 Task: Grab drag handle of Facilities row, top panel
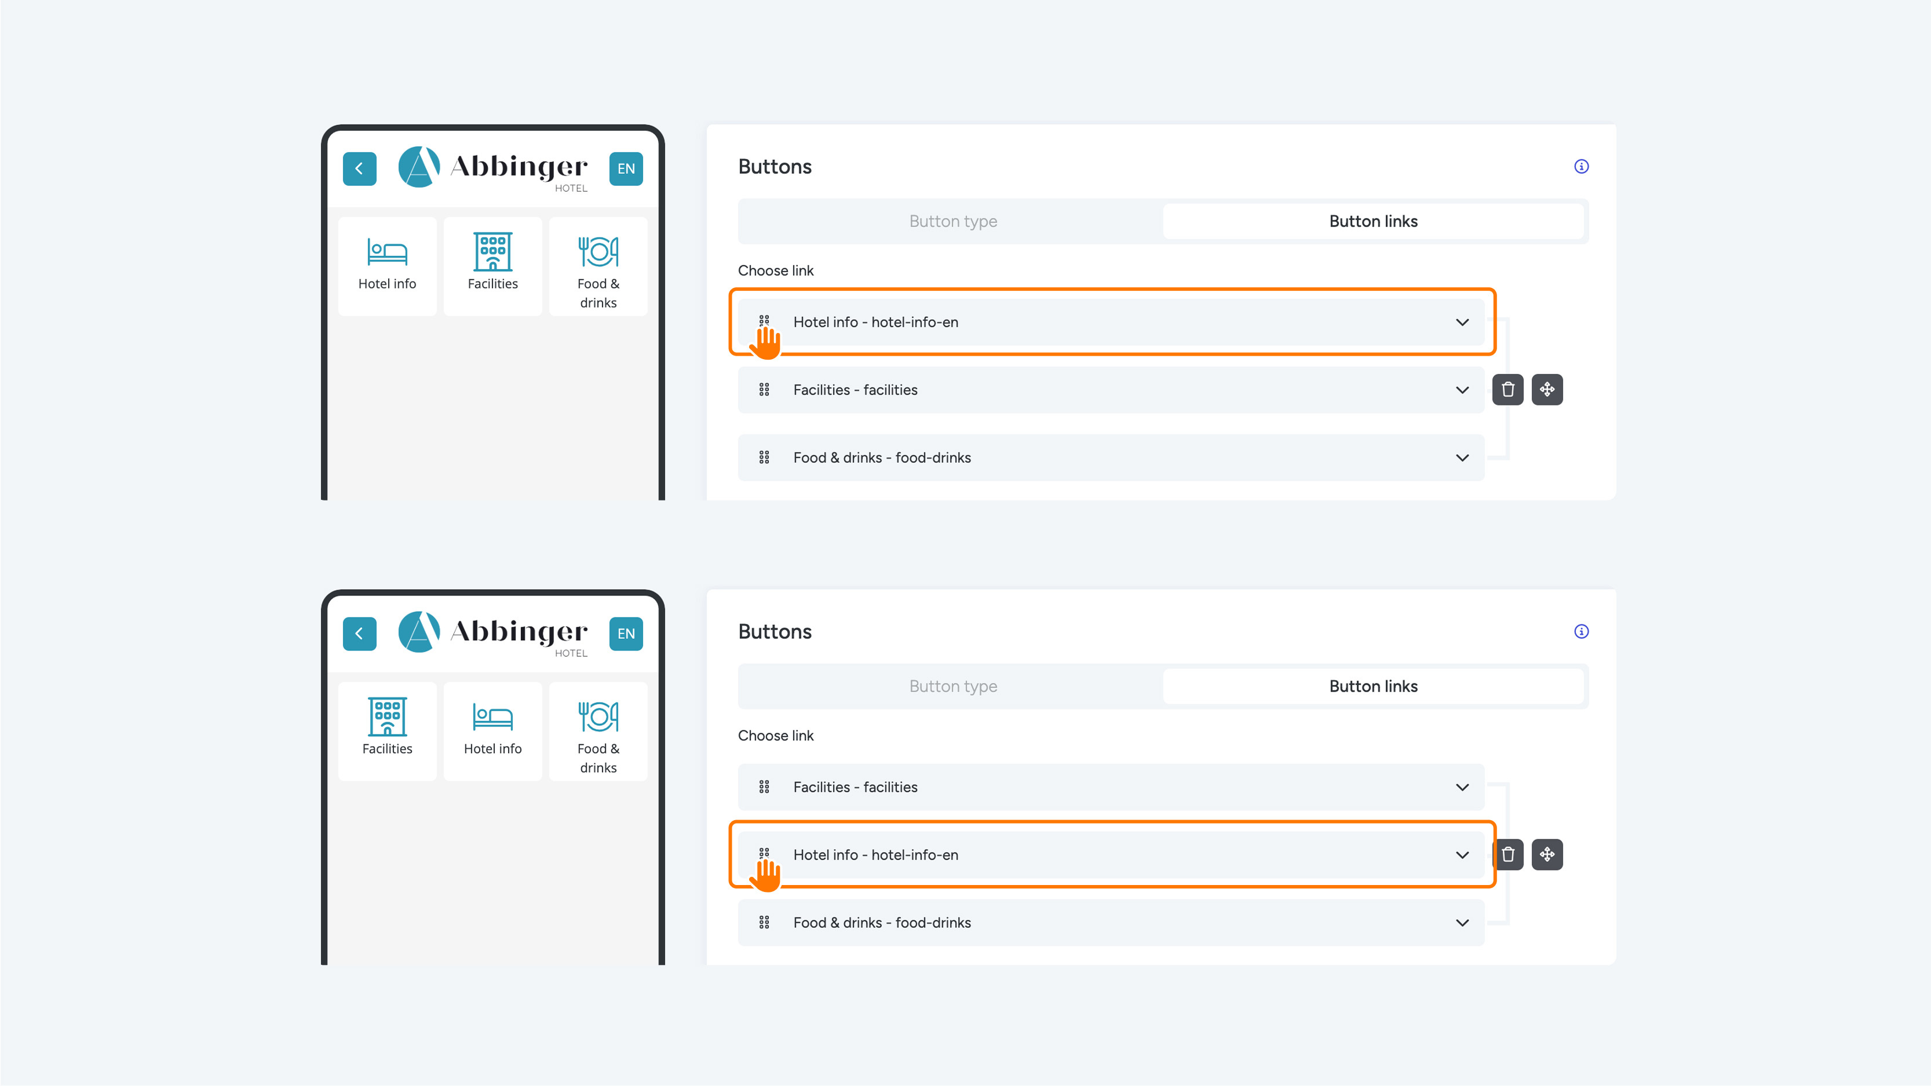764,390
